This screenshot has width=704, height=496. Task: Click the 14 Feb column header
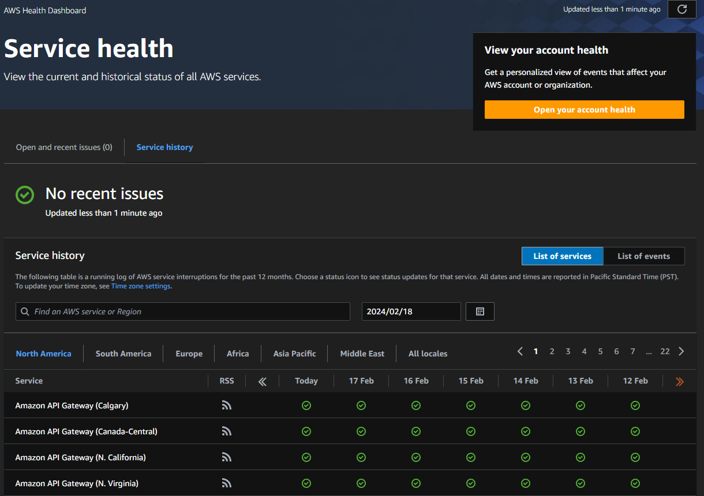click(x=526, y=381)
